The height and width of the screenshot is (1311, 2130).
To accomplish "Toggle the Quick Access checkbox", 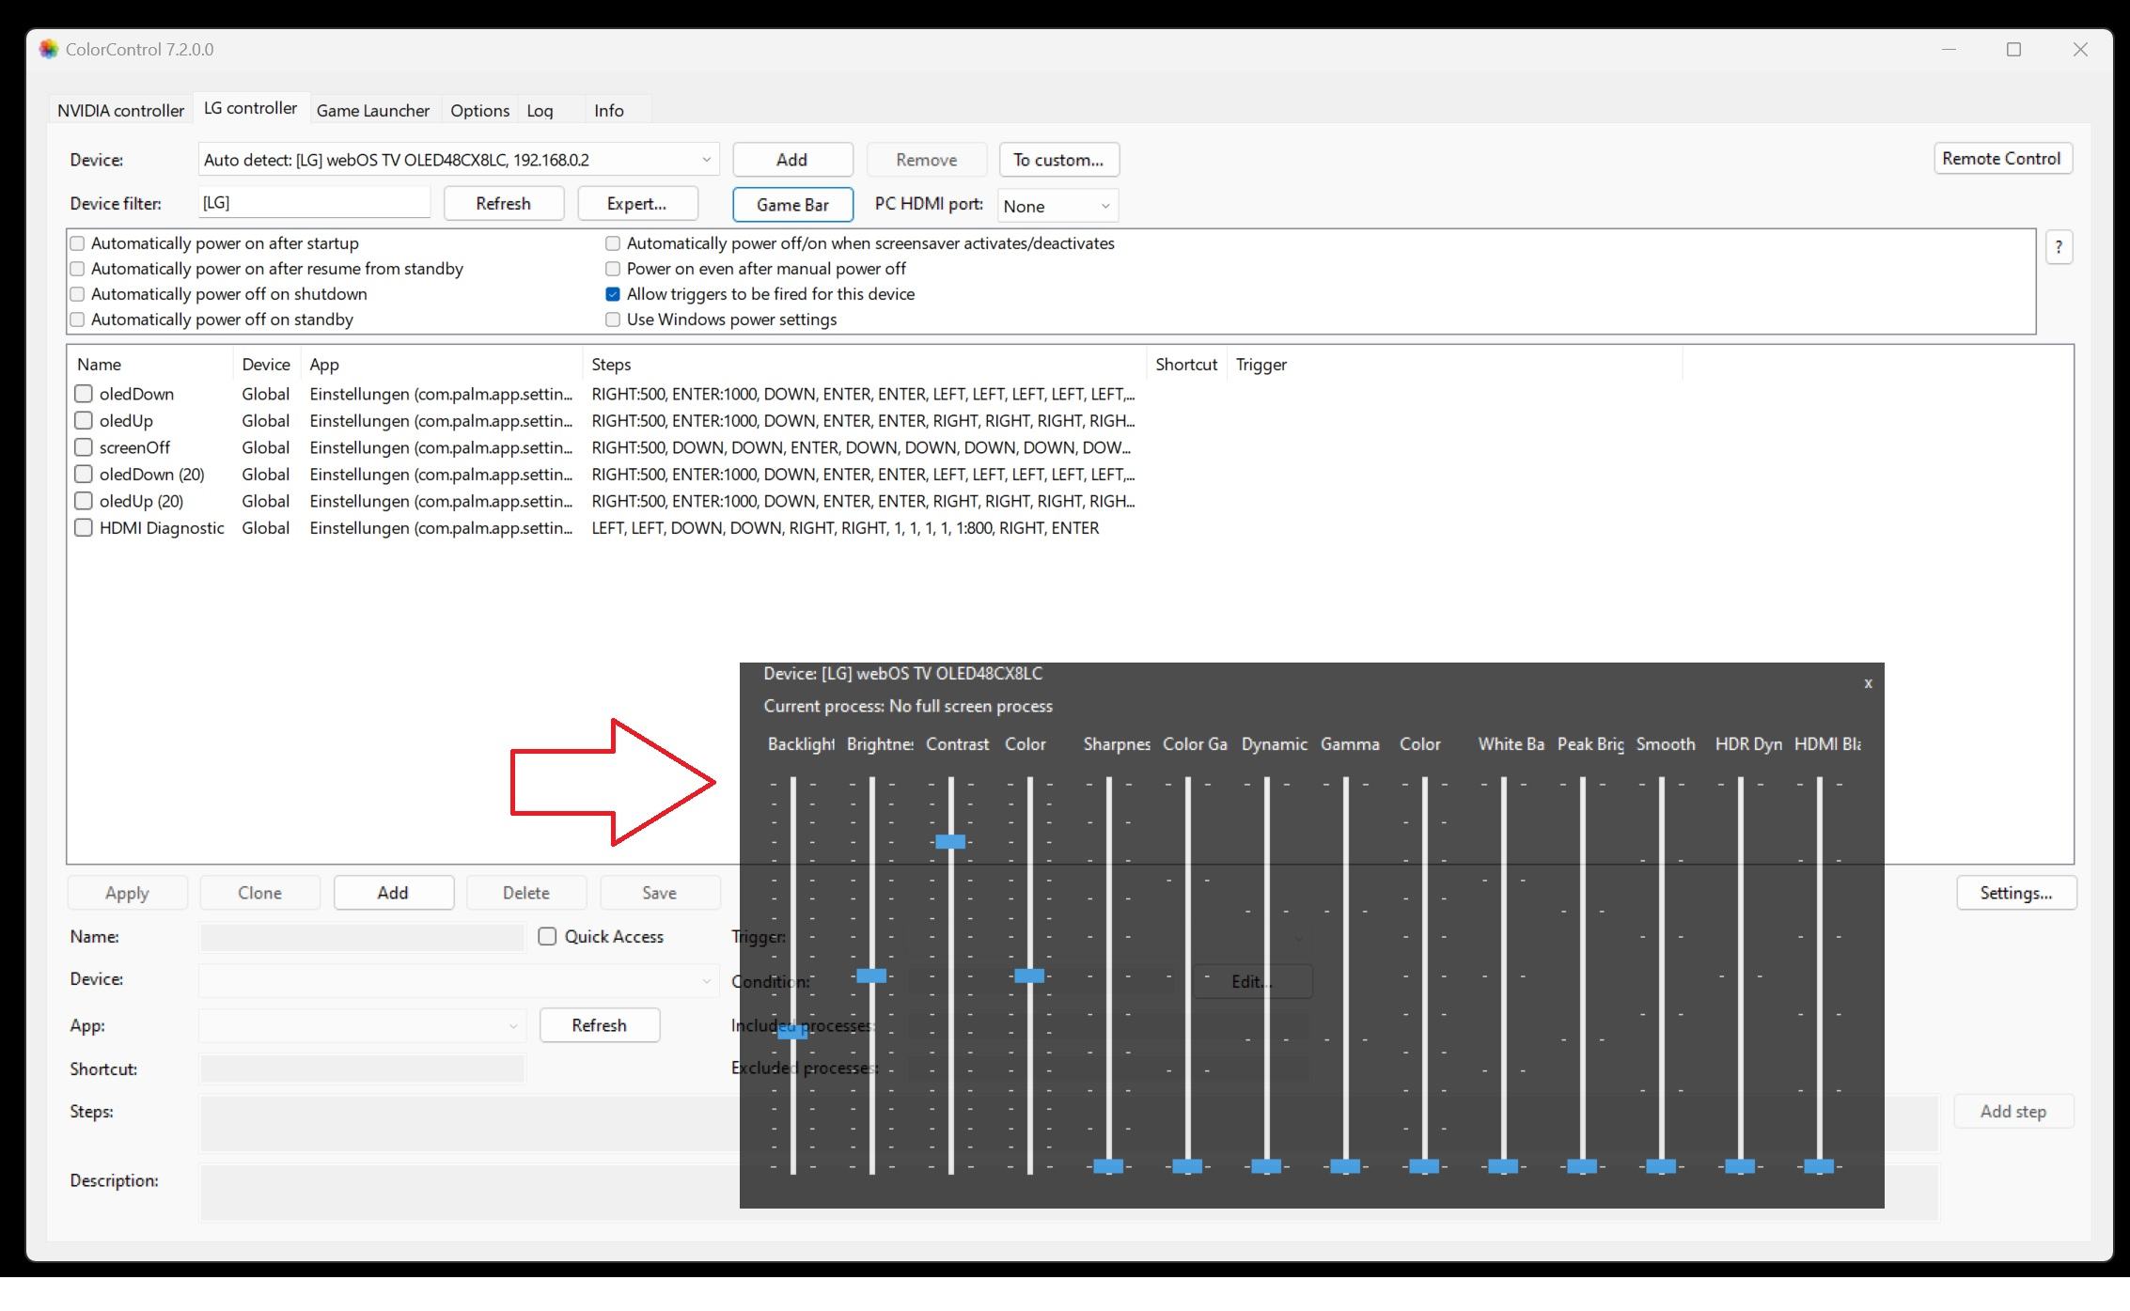I will pos(547,936).
